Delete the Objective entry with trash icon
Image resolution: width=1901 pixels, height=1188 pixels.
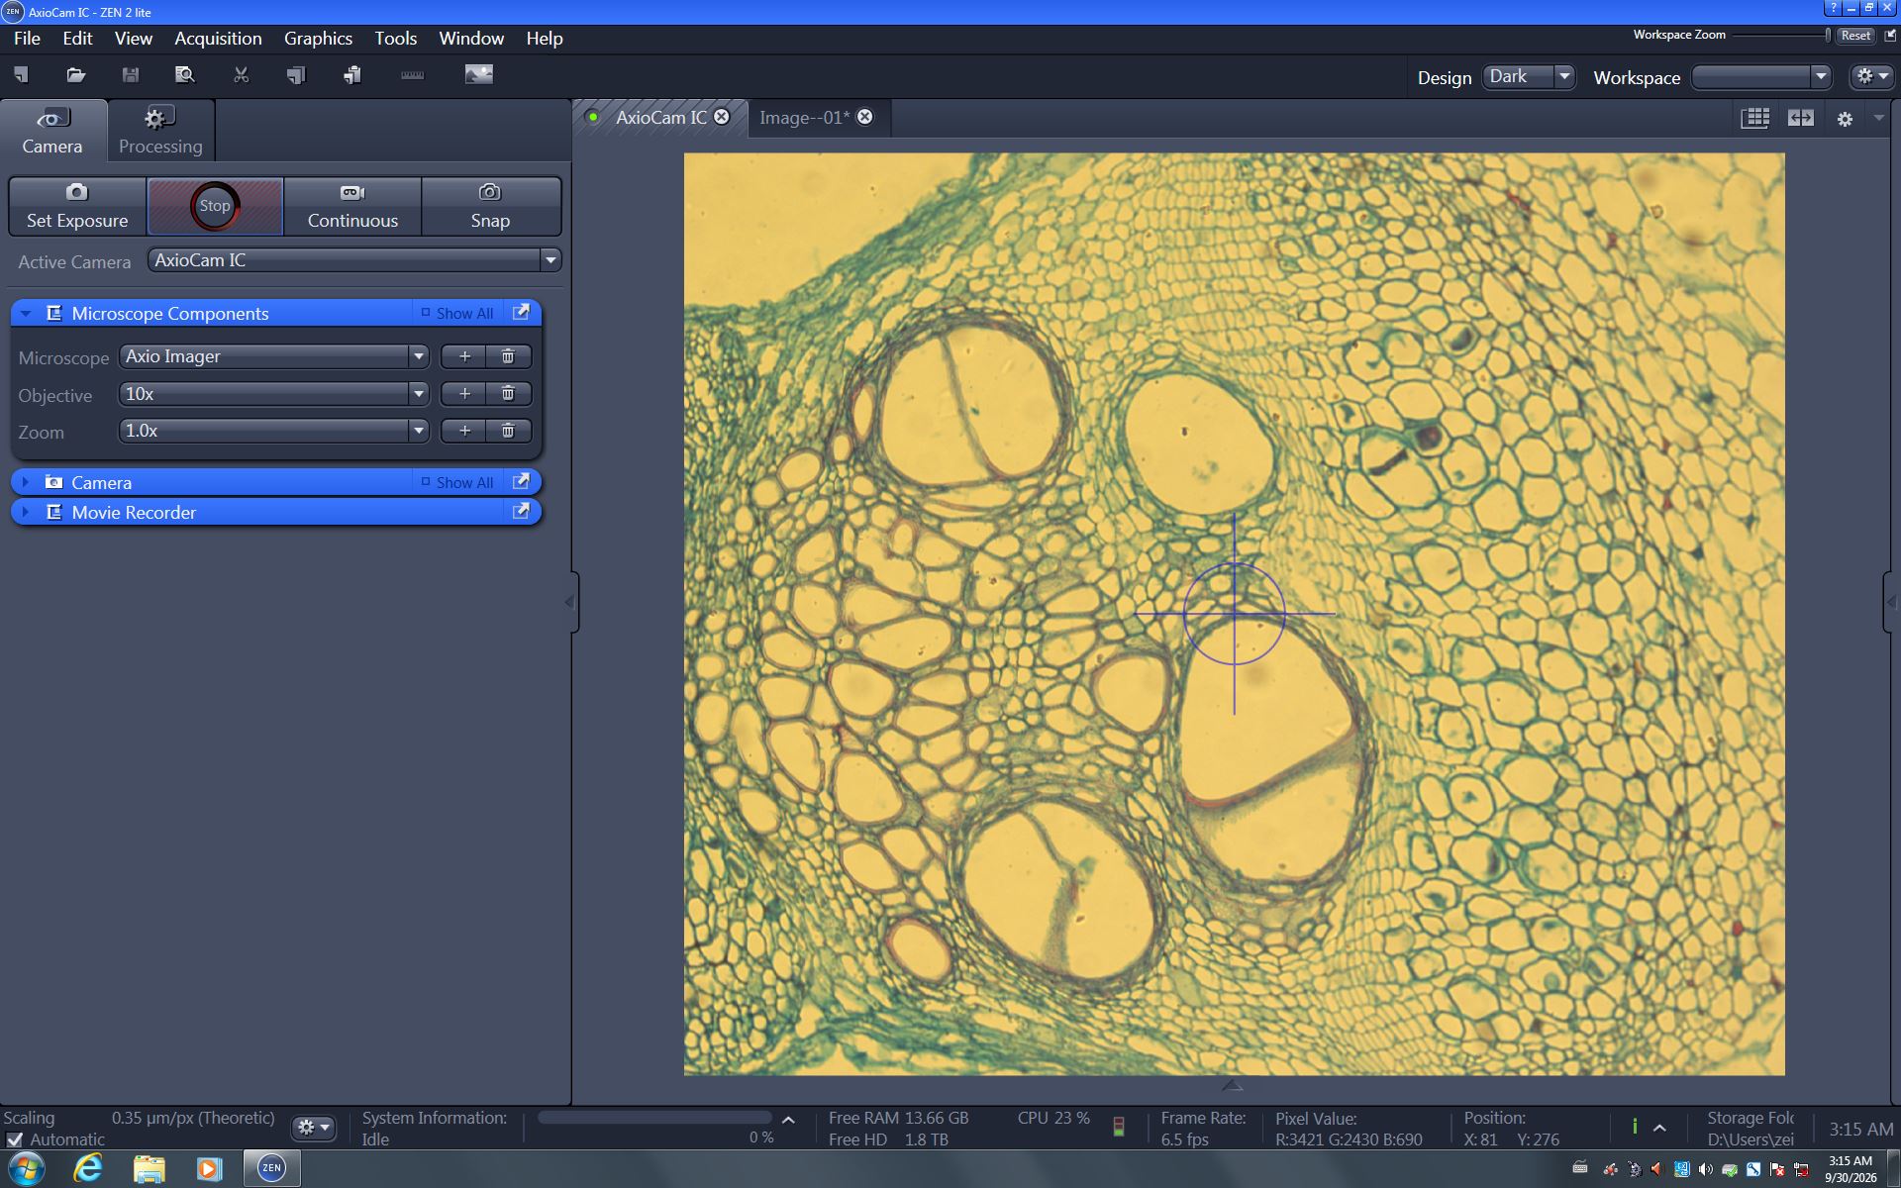tap(508, 394)
